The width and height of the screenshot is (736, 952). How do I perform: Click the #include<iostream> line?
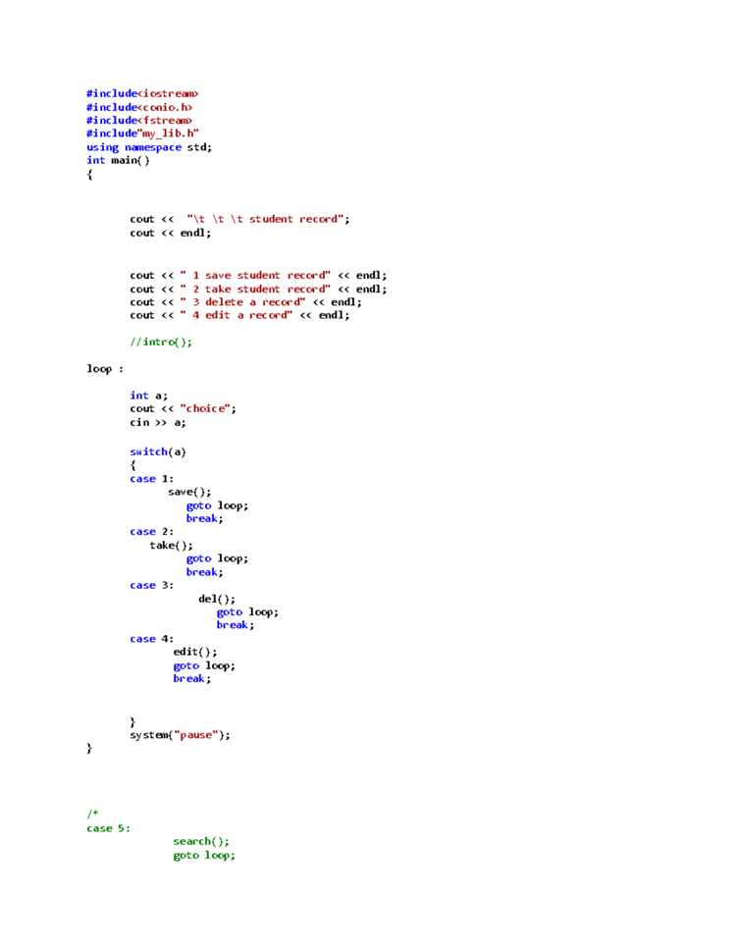(142, 93)
